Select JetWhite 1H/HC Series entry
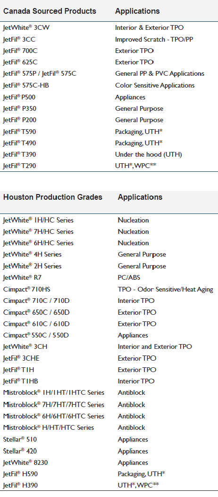 [39, 220]
